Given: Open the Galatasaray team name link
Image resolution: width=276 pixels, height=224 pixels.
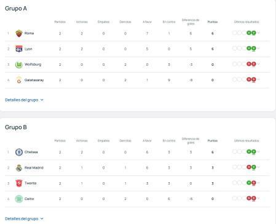Looking at the screenshot, I should pos(34,80).
